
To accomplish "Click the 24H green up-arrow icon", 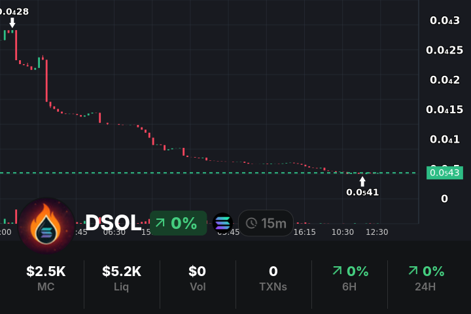I will tap(413, 271).
